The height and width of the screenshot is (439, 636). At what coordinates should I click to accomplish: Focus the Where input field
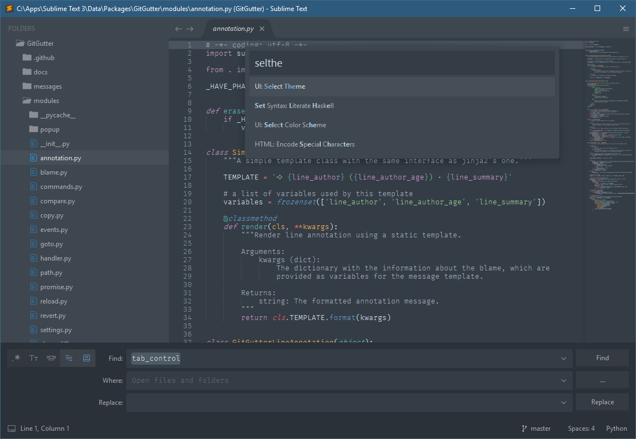(349, 381)
